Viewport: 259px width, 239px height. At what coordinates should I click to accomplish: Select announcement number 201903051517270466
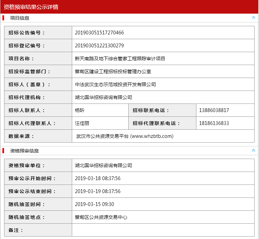(99, 33)
